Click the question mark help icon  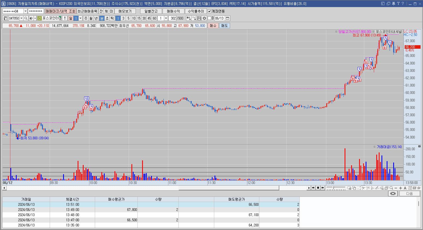pos(403,4)
